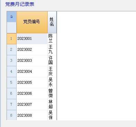
Task: Select row number 1 header
Action: pyautogui.click(x=11, y=39)
